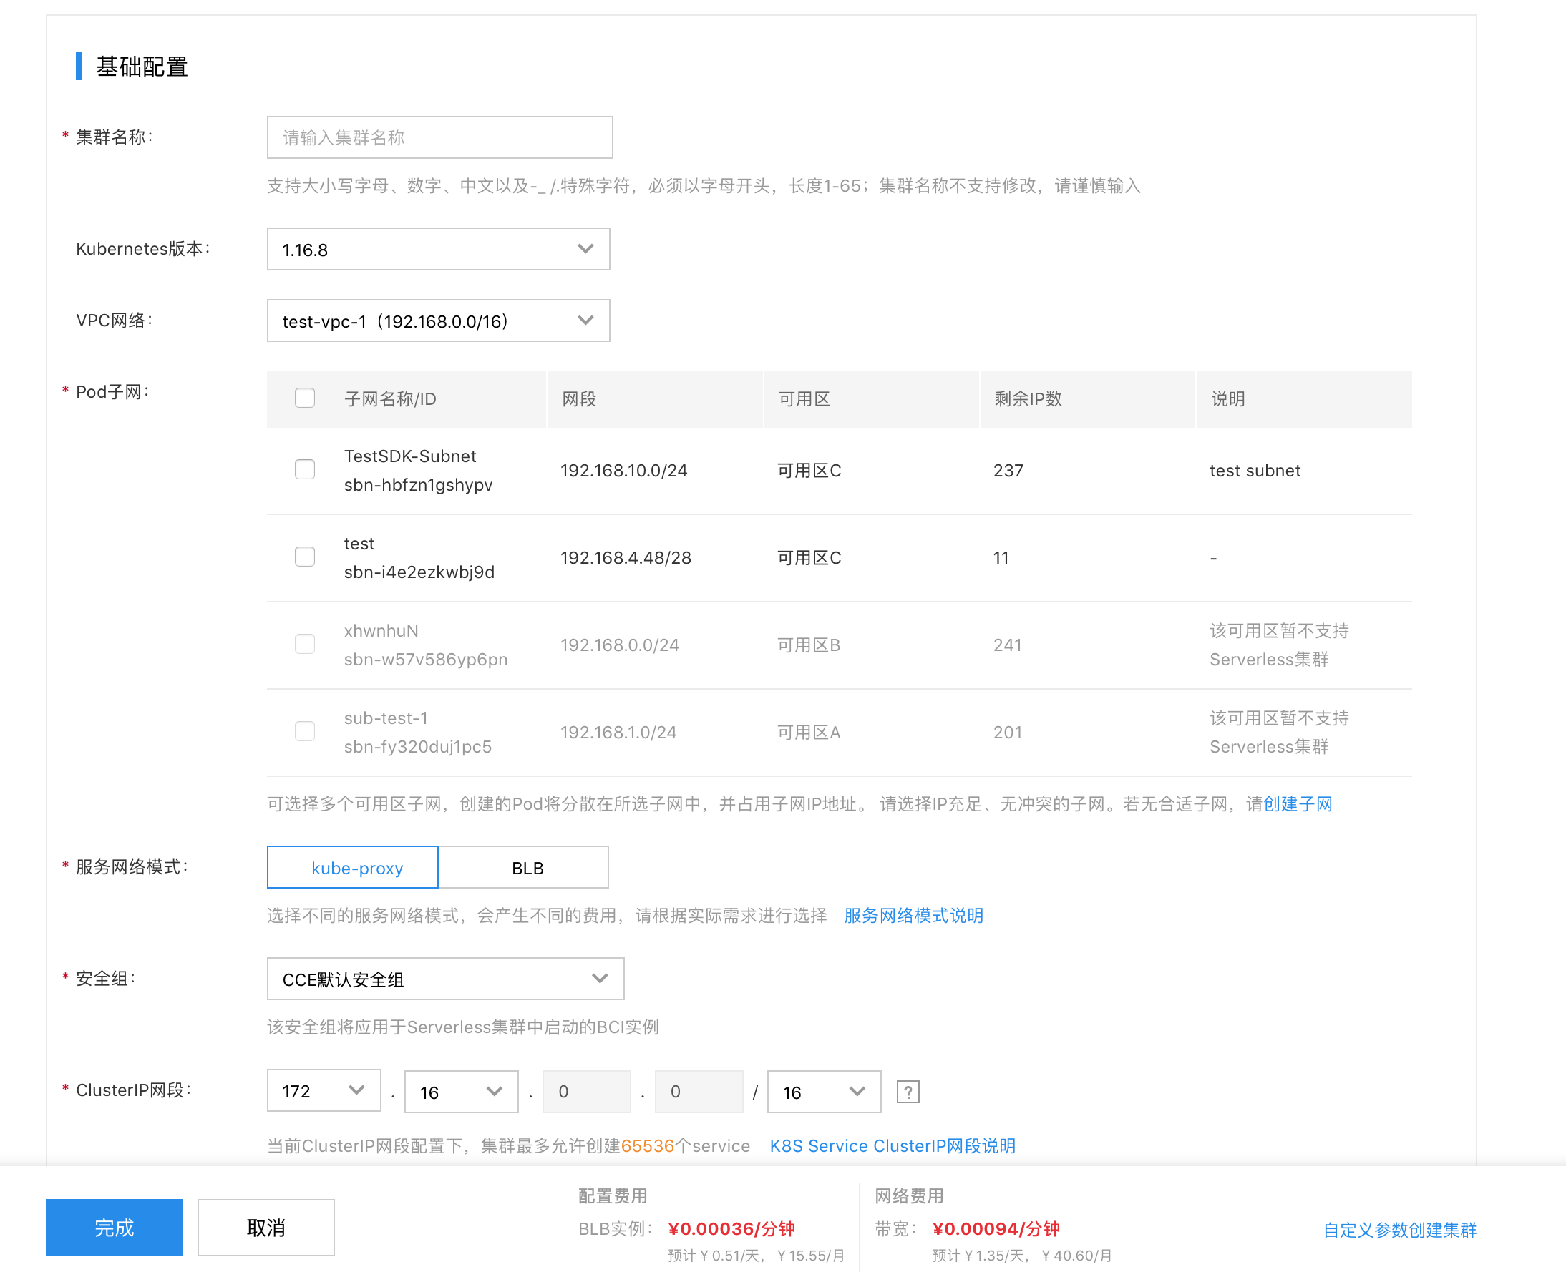Click the sub-test-1 subnet name
This screenshot has width=1566, height=1272.
click(x=386, y=718)
